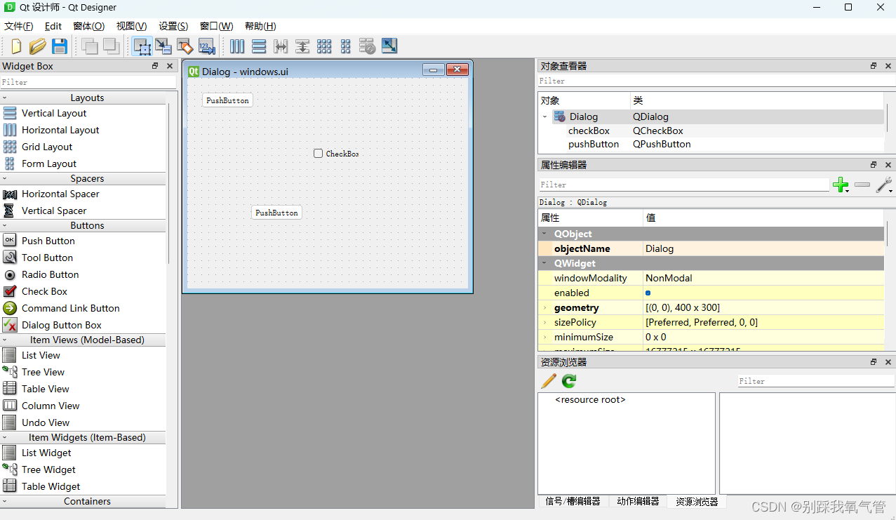896x520 pixels.
Task: Open the wrench configure icon in property editor
Action: click(x=883, y=185)
